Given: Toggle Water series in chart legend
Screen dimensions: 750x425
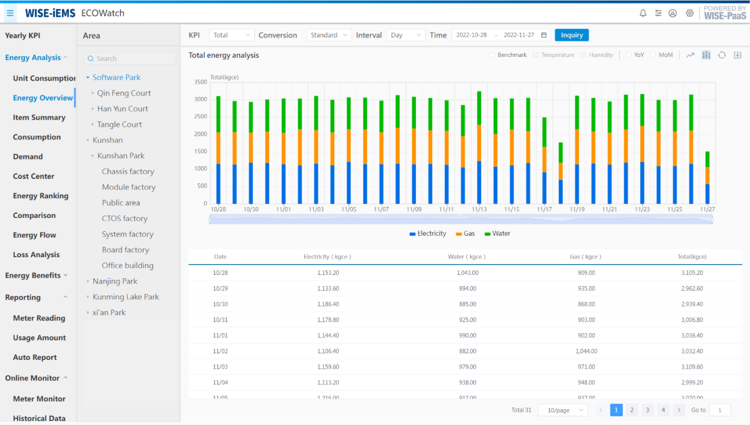Looking at the screenshot, I should (x=497, y=233).
